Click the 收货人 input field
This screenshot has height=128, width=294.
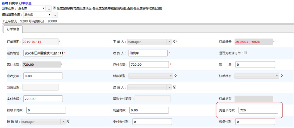coord(148,53)
